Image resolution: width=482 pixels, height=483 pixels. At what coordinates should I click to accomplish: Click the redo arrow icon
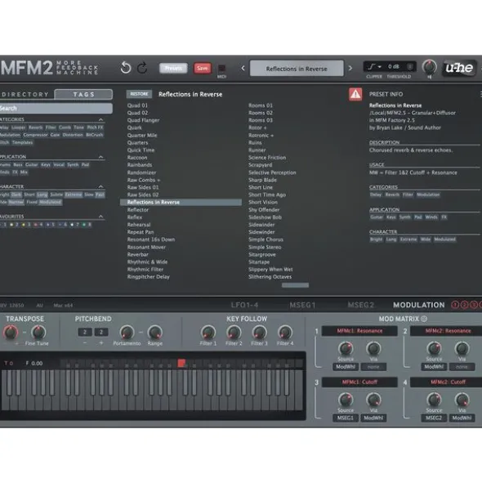(x=142, y=68)
